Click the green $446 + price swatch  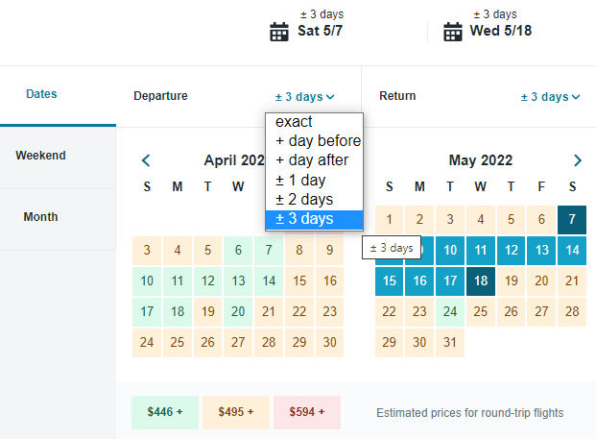click(165, 412)
